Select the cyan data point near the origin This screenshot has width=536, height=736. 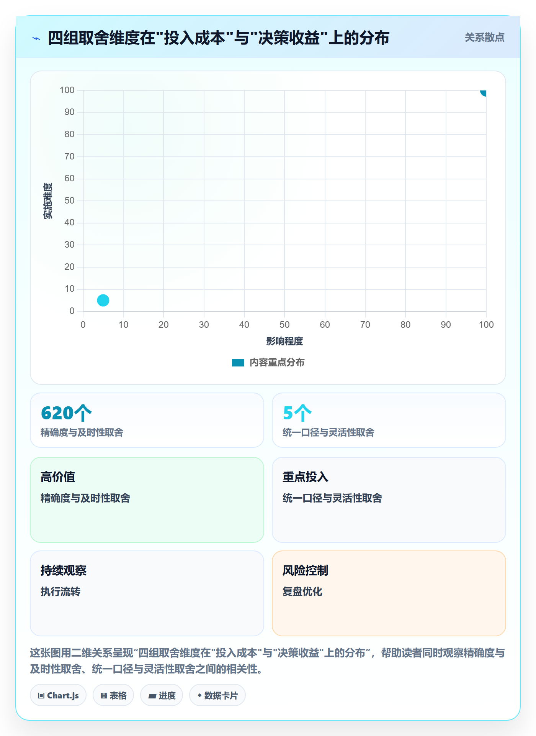103,300
